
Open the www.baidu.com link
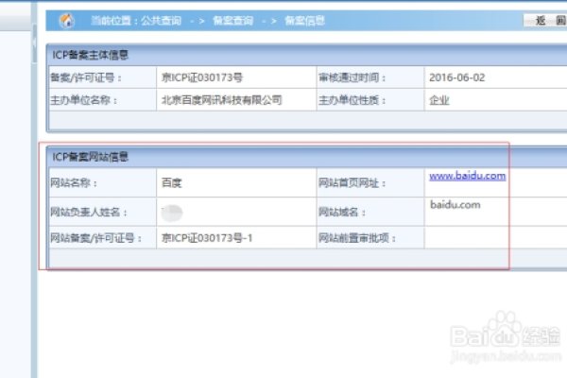[x=467, y=176]
